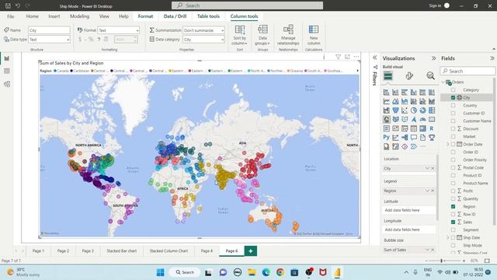
Task: Open the Data category dropdown
Action: point(203,40)
